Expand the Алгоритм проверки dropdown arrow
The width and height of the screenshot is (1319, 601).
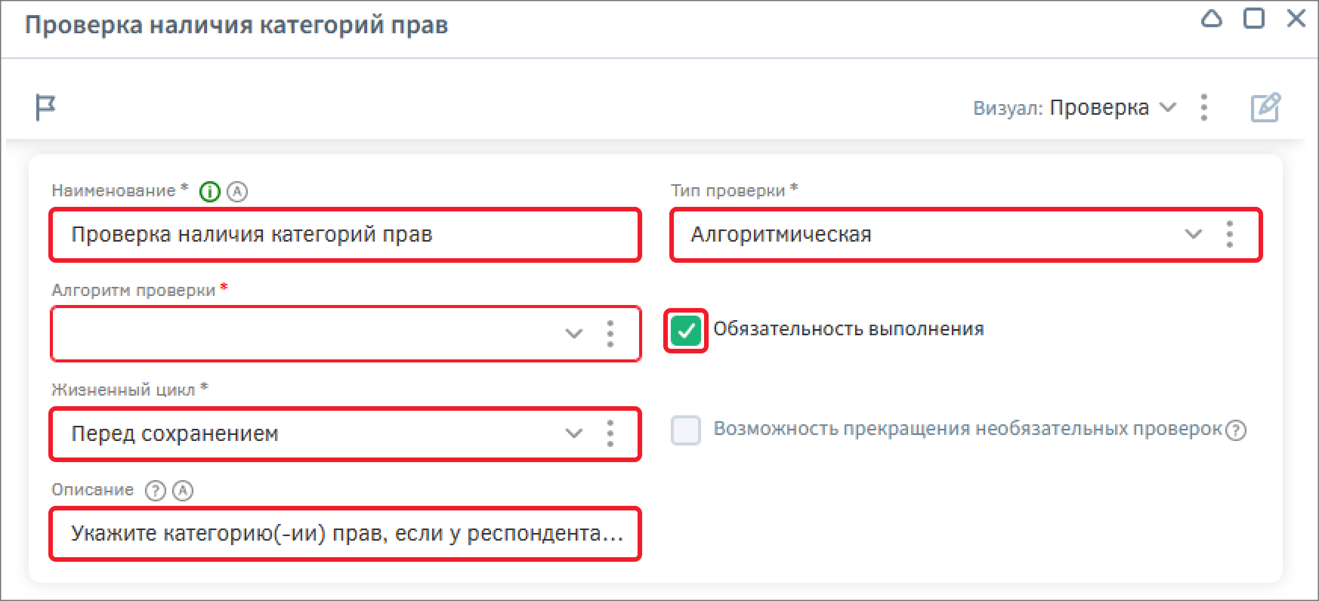[x=574, y=334]
